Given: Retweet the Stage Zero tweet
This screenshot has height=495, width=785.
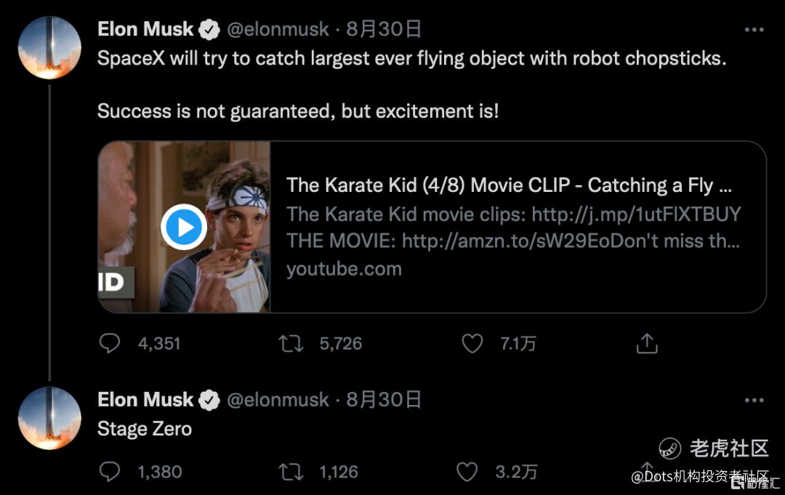Looking at the screenshot, I should coord(291,472).
